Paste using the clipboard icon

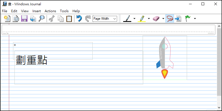tap(69, 19)
